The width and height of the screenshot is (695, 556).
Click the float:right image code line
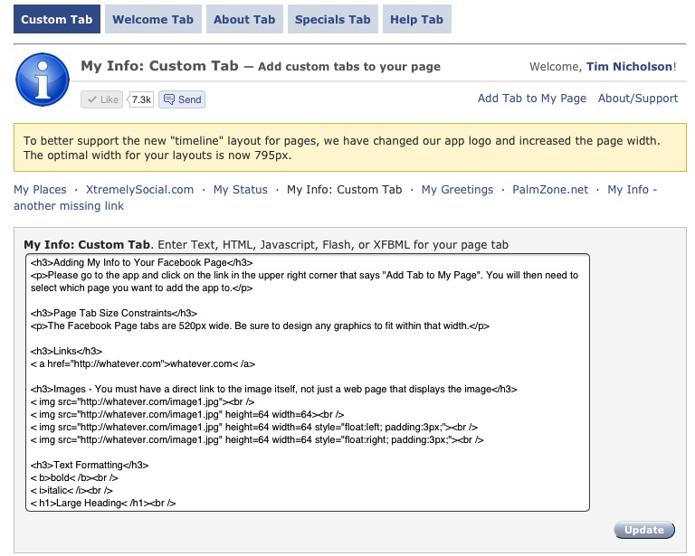pos(257,439)
